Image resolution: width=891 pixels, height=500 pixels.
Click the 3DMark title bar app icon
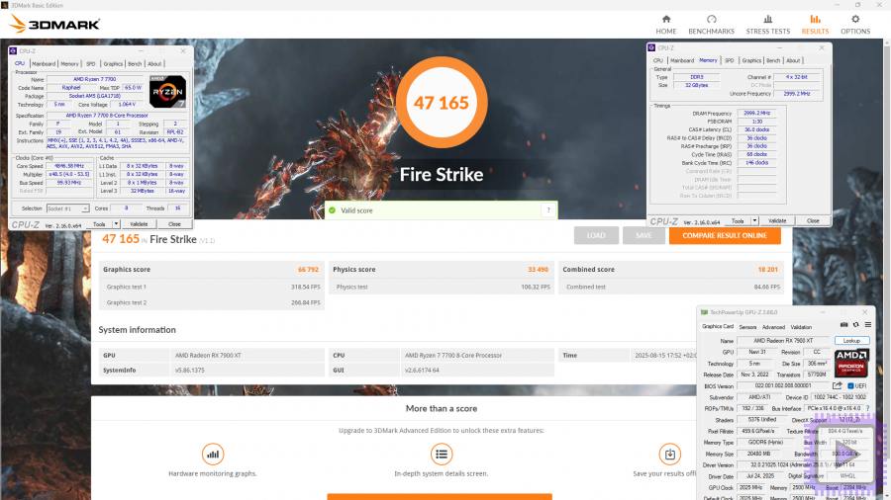(x=5, y=5)
